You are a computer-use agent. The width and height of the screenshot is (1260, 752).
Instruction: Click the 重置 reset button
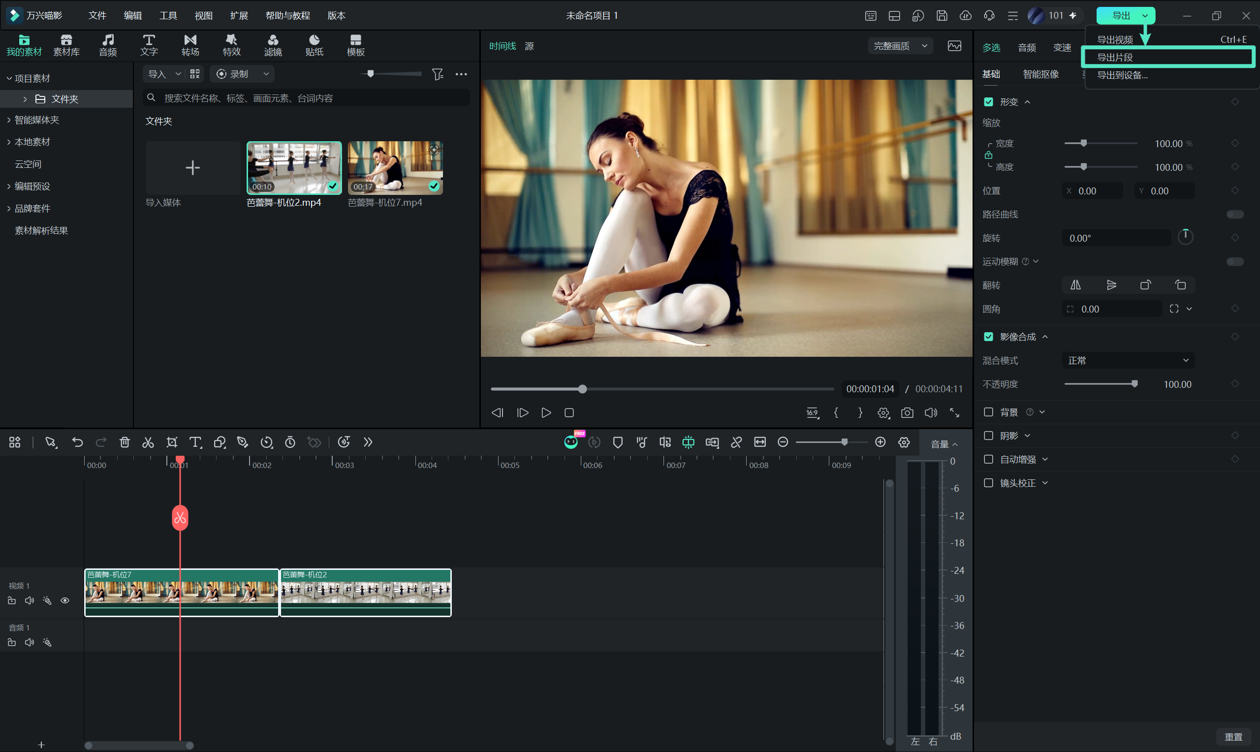point(1233,737)
